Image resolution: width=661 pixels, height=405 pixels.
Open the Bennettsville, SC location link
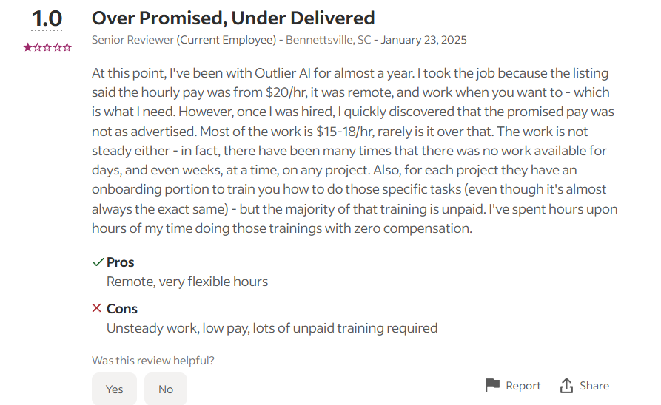329,40
